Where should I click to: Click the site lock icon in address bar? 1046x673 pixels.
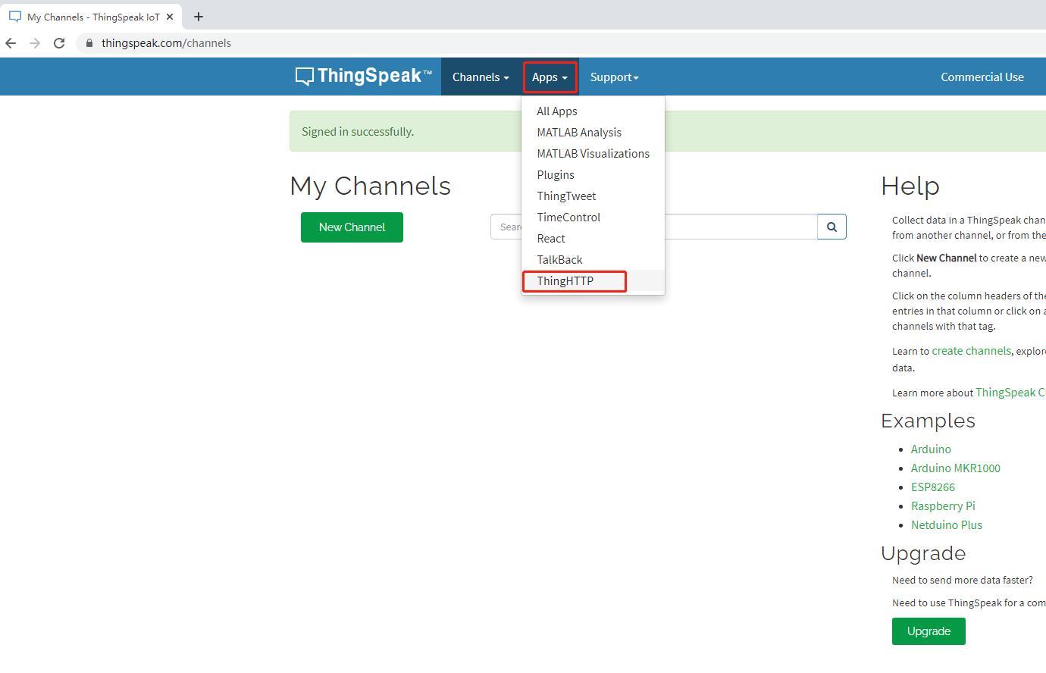[x=89, y=43]
